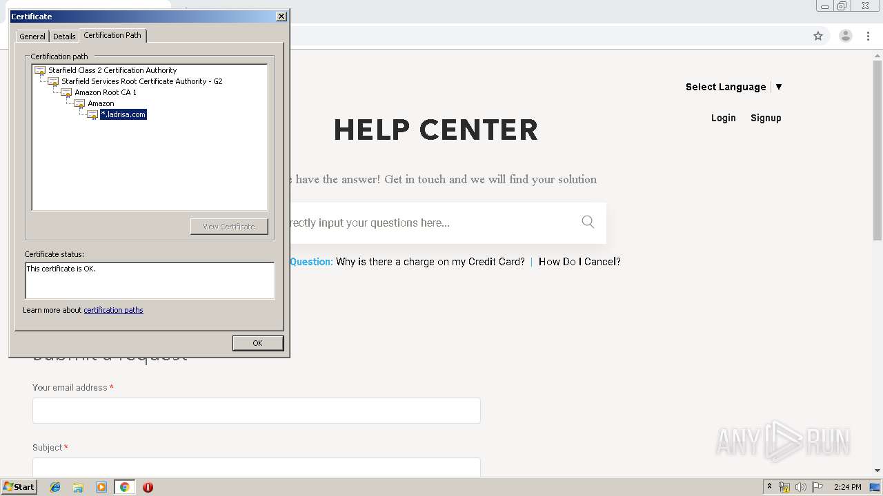Select the Certification Path tab
The height and width of the screenshot is (496, 883).
[112, 35]
